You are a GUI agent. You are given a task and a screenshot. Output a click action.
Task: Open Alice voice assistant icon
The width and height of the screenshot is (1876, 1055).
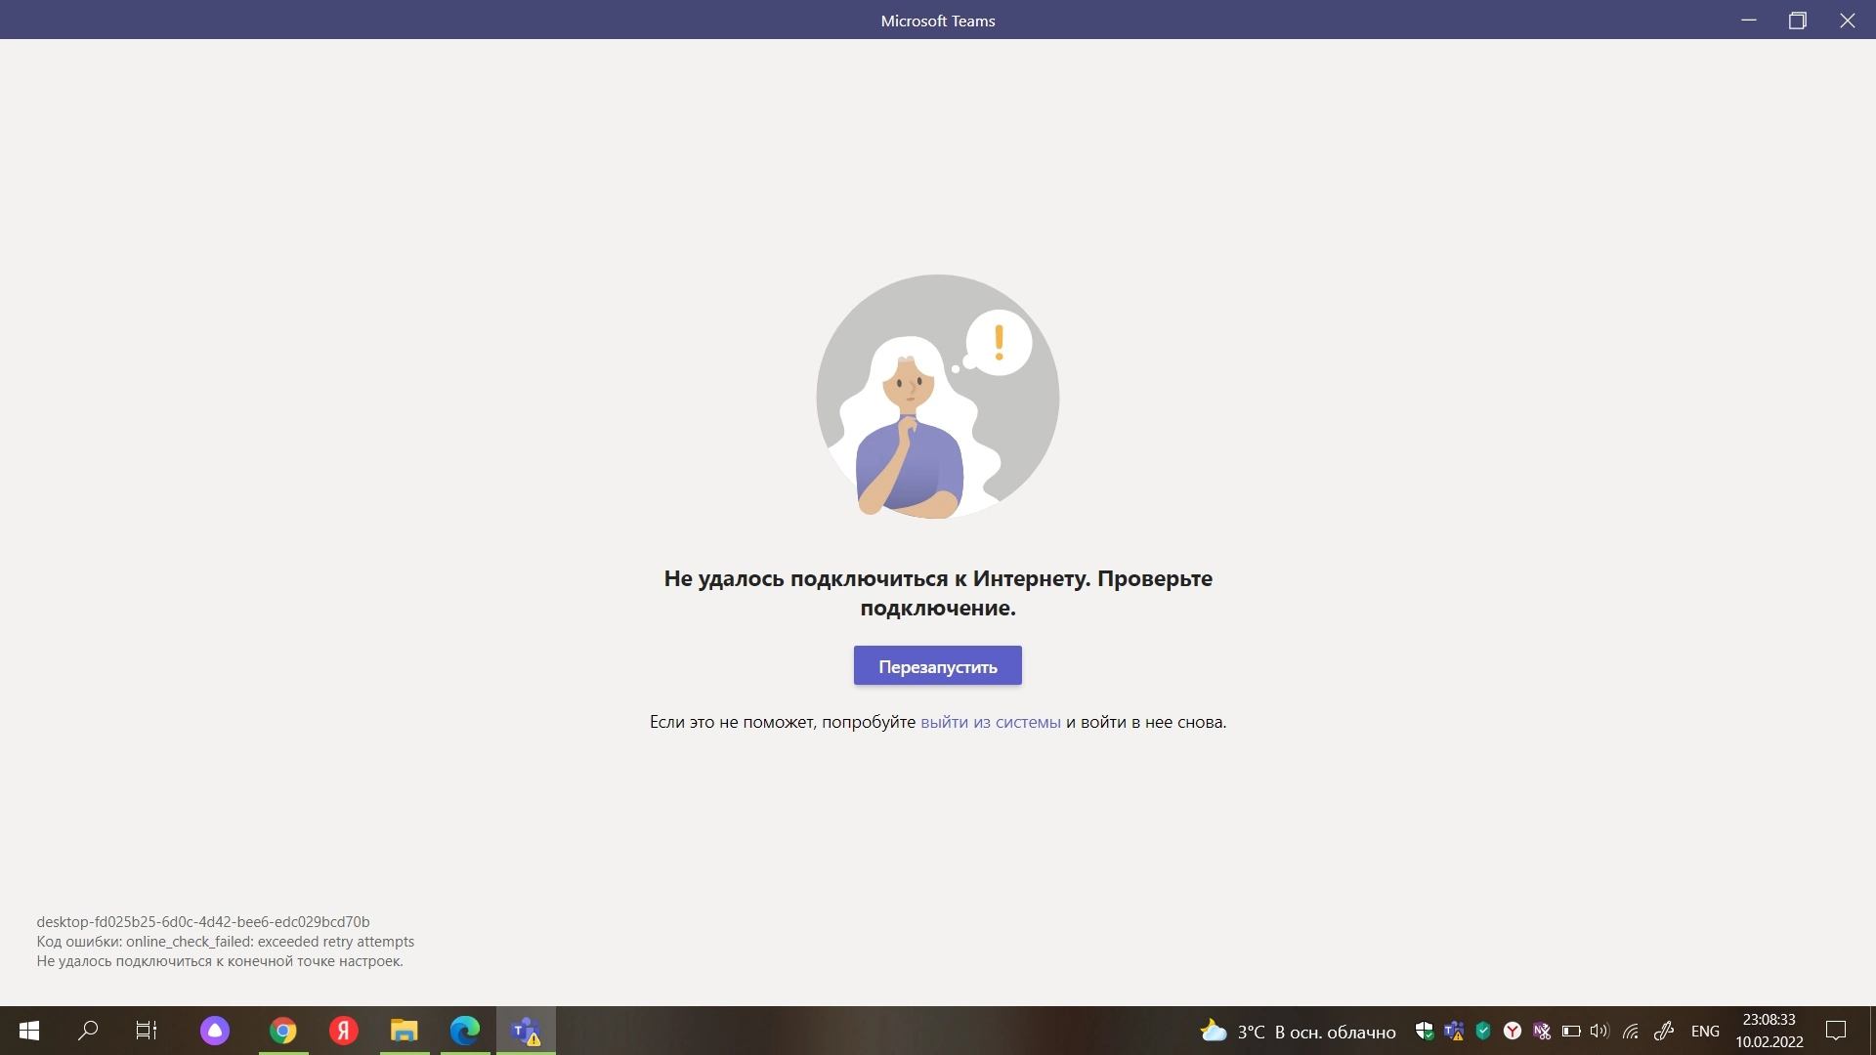tap(215, 1031)
